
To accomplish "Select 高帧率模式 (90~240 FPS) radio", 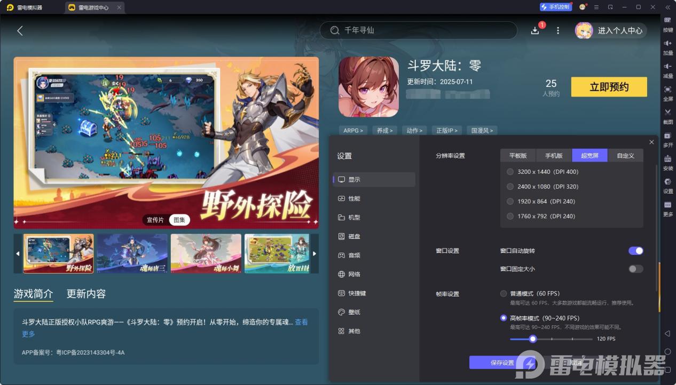I will (x=504, y=318).
